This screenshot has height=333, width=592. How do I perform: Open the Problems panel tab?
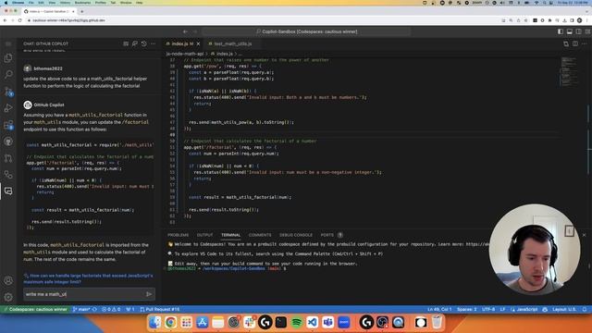(178, 235)
